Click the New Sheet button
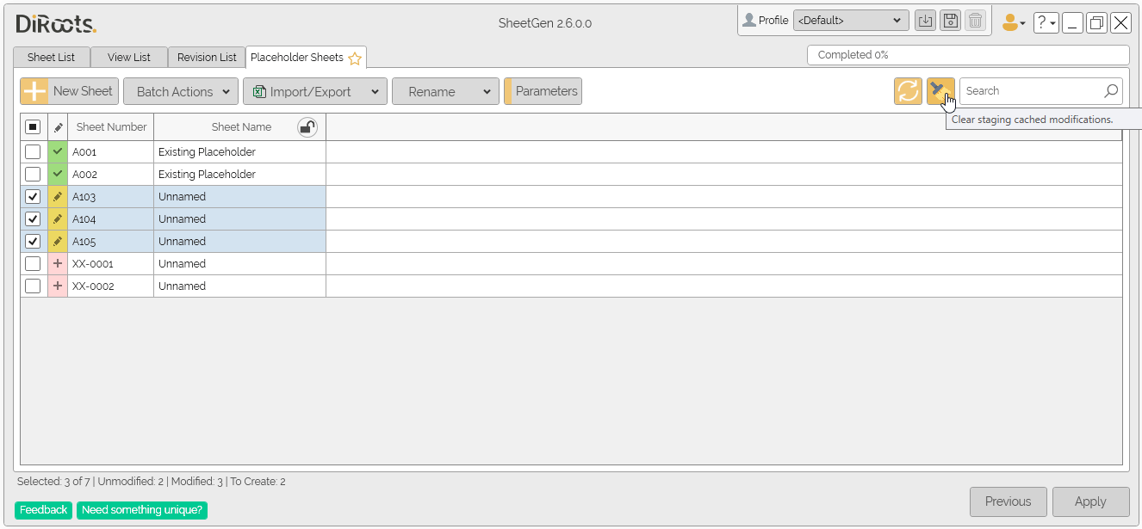 point(69,91)
